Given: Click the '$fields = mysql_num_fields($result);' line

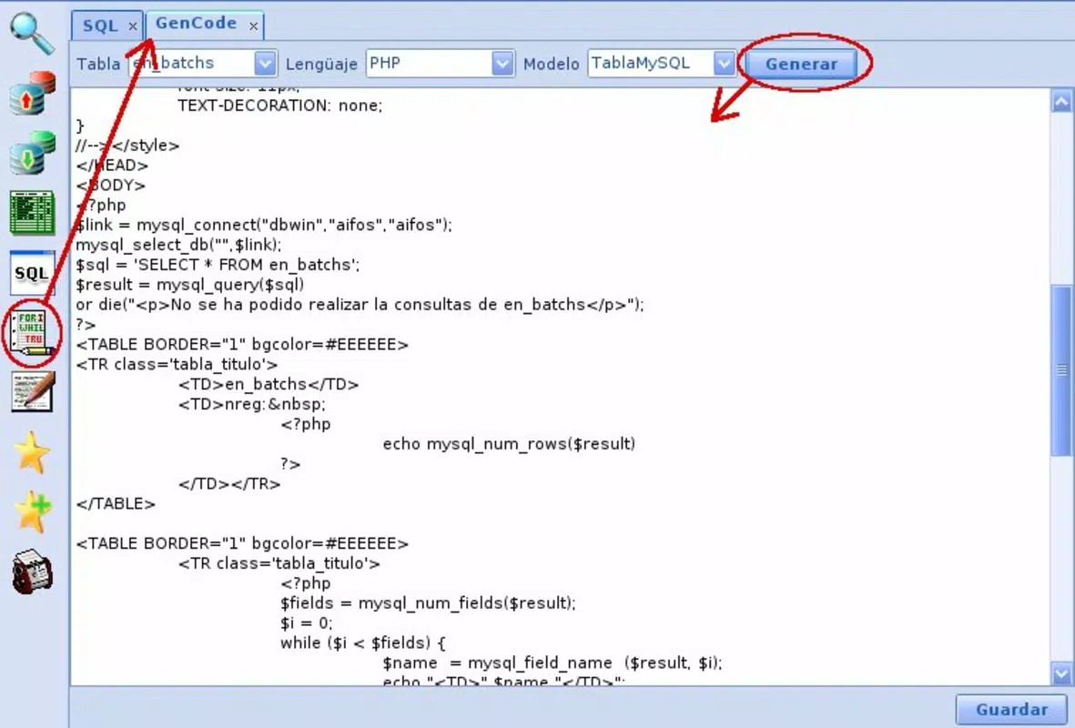Looking at the screenshot, I should [x=428, y=602].
